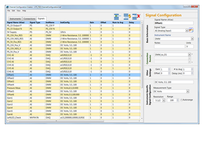Switch to the Instruments tab
The height and width of the screenshot is (142, 204).
[x=16, y=19]
